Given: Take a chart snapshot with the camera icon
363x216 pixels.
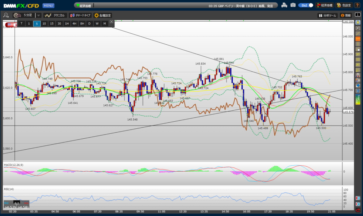Looking at the screenshot, I should tap(293, 5).
